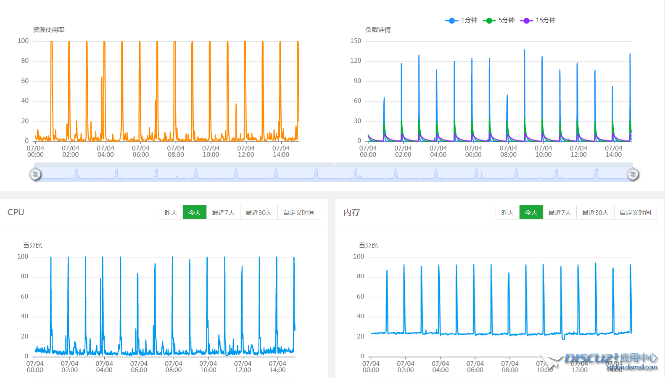Show 内存 data for 最近7天
The width and height of the screenshot is (665, 378).
click(x=560, y=212)
